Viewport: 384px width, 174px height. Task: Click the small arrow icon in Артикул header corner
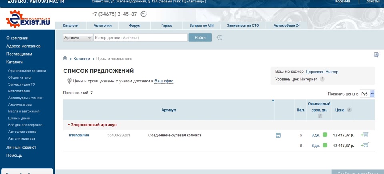[273, 100]
